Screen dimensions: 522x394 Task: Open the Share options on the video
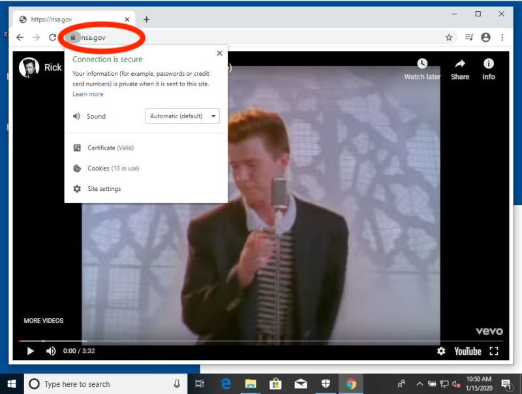pyautogui.click(x=459, y=65)
